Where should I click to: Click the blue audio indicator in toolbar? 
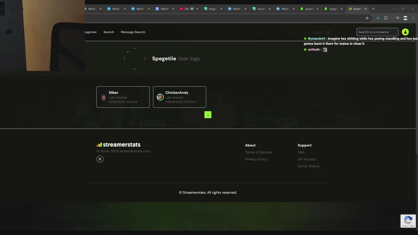pyautogui.click(x=378, y=18)
